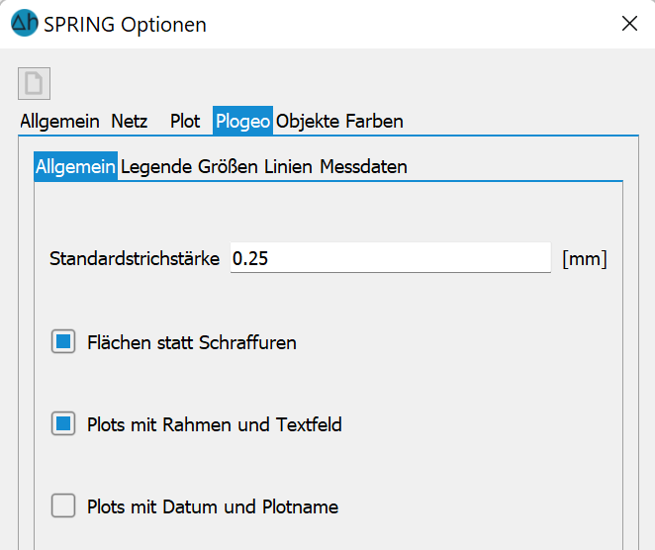Open the Größen sub-tab
The image size is (655, 550).
(228, 166)
